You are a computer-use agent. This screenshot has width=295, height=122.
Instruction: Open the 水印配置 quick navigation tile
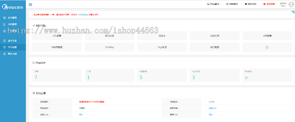pos(267,36)
